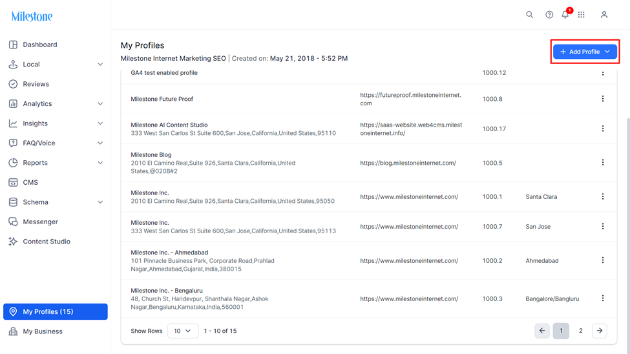630x354 pixels.
Task: Expand the FAQ/Voice menu chevron
Action: [100, 143]
